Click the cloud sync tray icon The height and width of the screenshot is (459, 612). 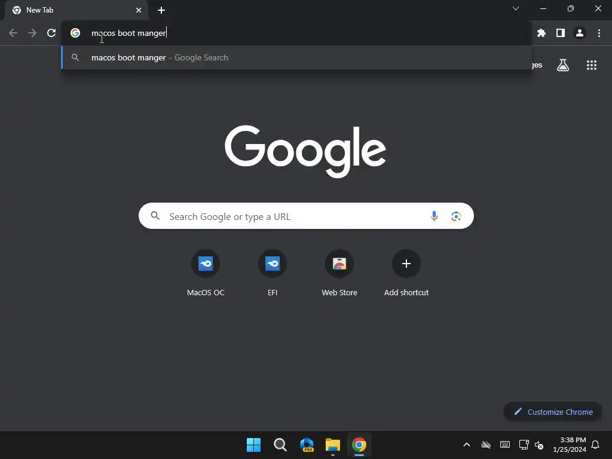tap(486, 445)
